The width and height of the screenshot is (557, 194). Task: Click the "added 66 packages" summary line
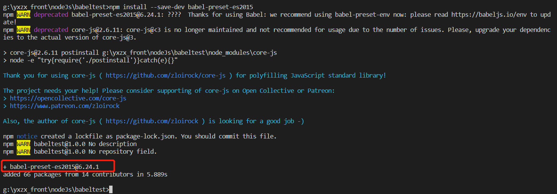[85, 174]
